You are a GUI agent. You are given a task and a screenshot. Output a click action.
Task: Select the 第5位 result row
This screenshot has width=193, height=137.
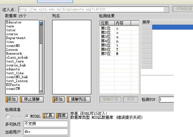click(119, 45)
